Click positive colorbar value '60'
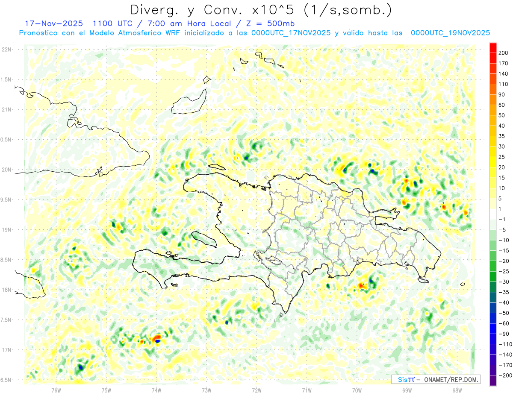513x396 pixels. (x=502, y=105)
